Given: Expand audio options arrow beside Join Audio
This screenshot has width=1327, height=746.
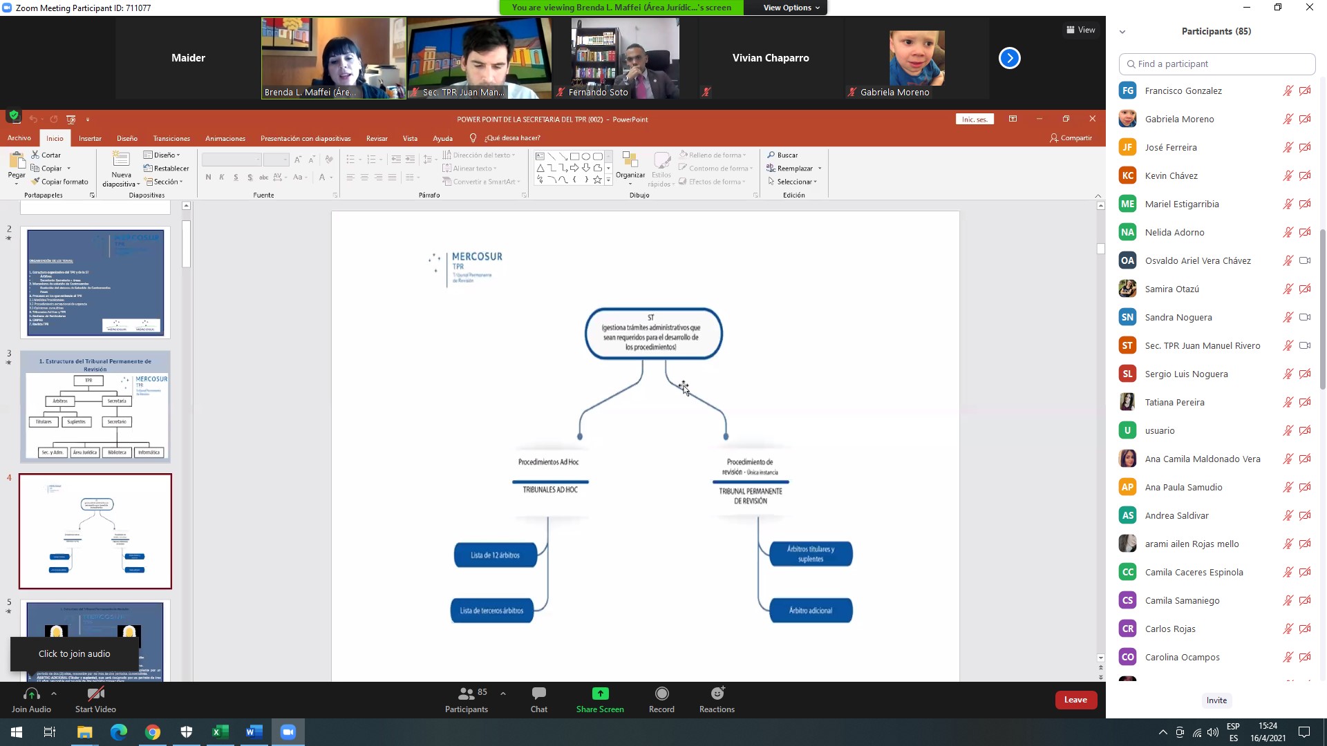Looking at the screenshot, I should 54,694.
